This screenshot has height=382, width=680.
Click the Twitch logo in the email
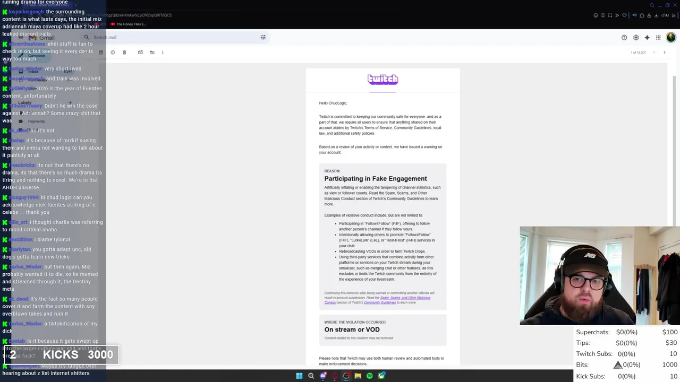pyautogui.click(x=382, y=79)
